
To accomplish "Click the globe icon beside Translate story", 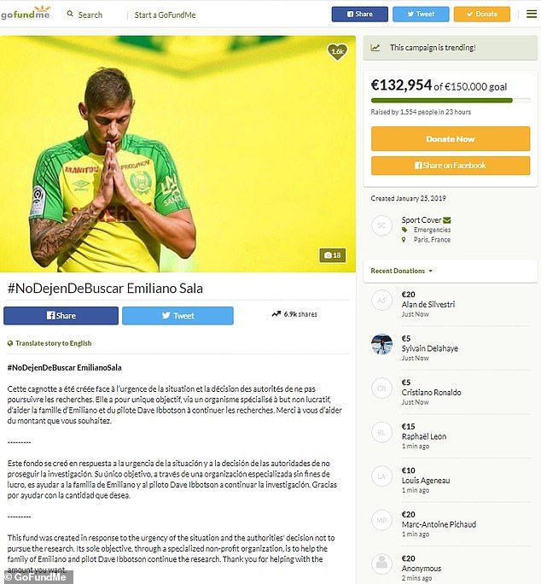I will (10, 343).
